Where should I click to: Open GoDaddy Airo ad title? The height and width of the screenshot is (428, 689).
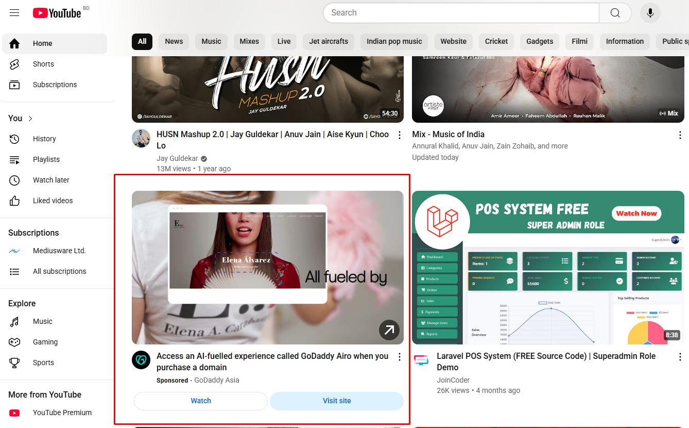coord(272,361)
